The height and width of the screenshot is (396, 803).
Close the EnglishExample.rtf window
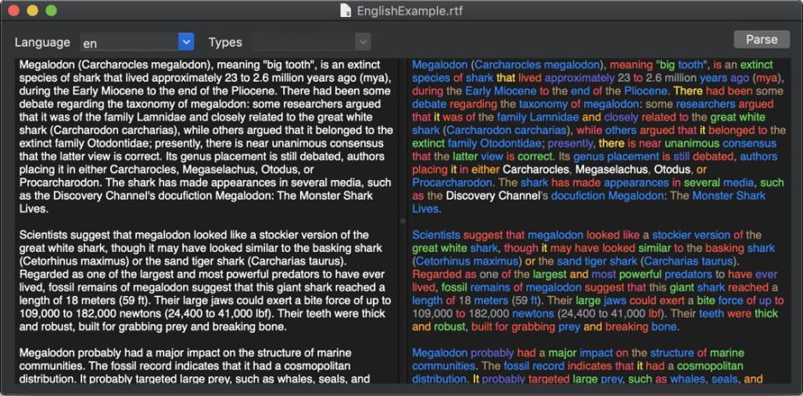[x=15, y=10]
